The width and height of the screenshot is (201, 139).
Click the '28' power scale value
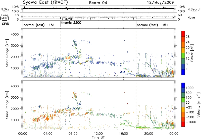pyautogui.click(x=187, y=37)
